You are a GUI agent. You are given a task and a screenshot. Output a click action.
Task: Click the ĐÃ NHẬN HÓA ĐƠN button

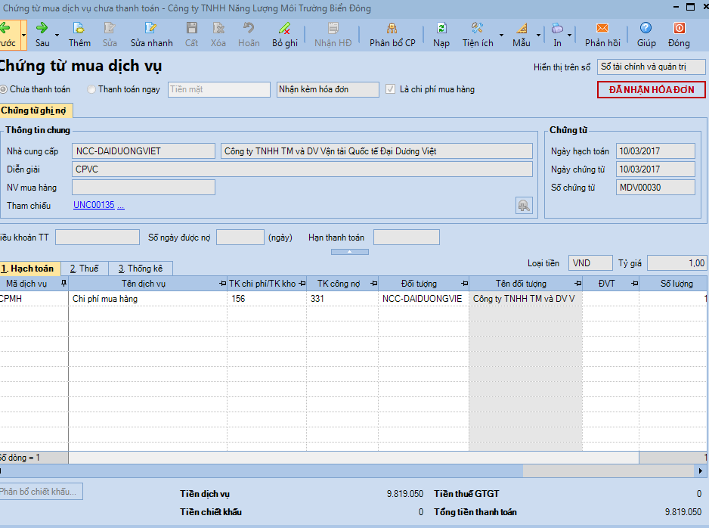pos(651,89)
